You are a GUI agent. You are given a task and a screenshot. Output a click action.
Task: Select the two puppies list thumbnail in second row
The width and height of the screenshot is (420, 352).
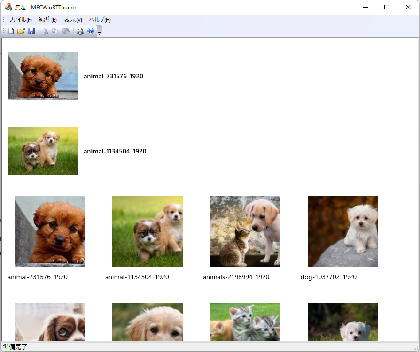click(43, 151)
